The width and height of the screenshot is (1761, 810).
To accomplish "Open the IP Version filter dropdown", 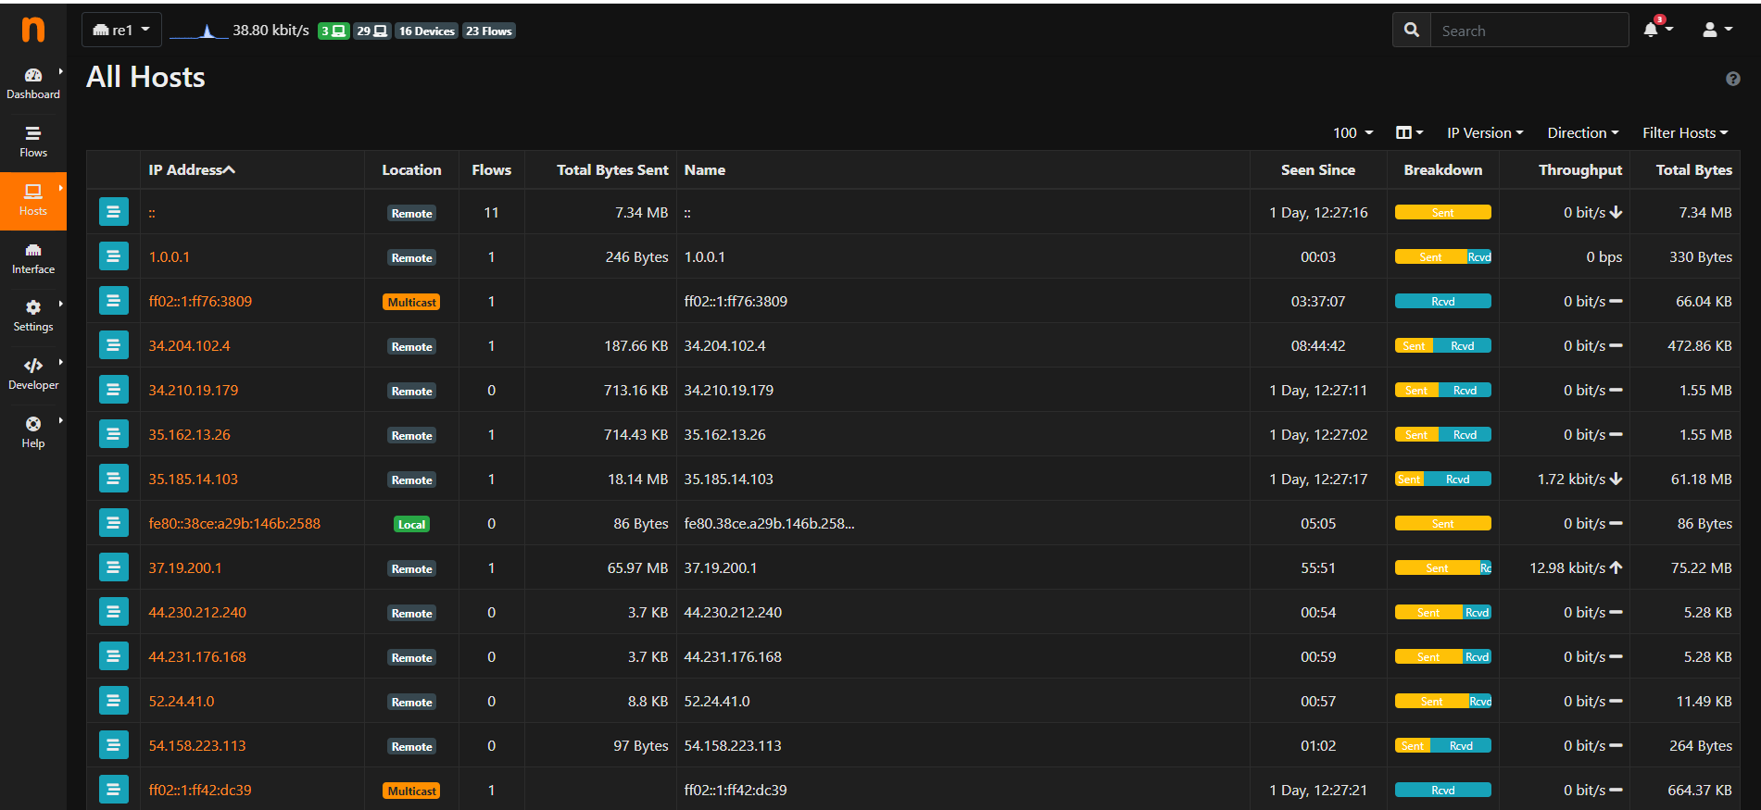I will click(x=1484, y=133).
